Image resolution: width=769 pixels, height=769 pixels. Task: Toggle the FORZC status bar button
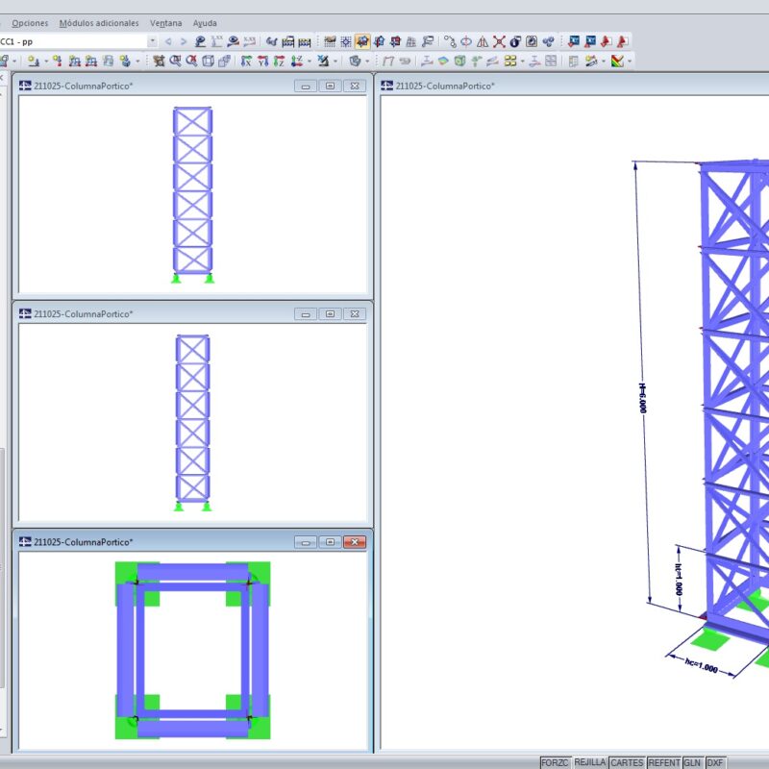555,762
